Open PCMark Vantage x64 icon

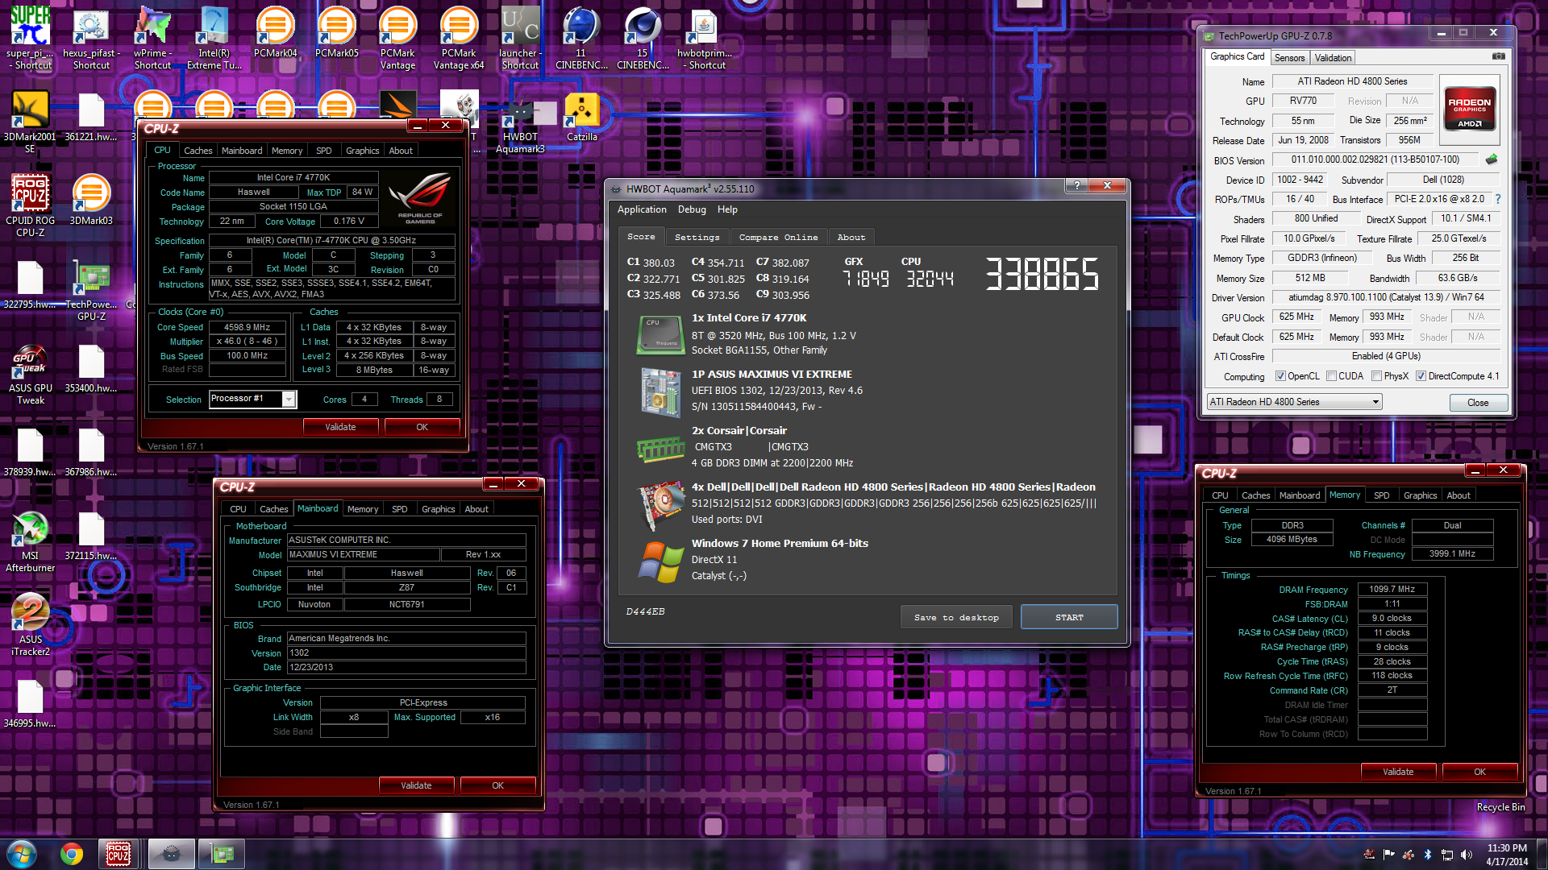[x=459, y=36]
